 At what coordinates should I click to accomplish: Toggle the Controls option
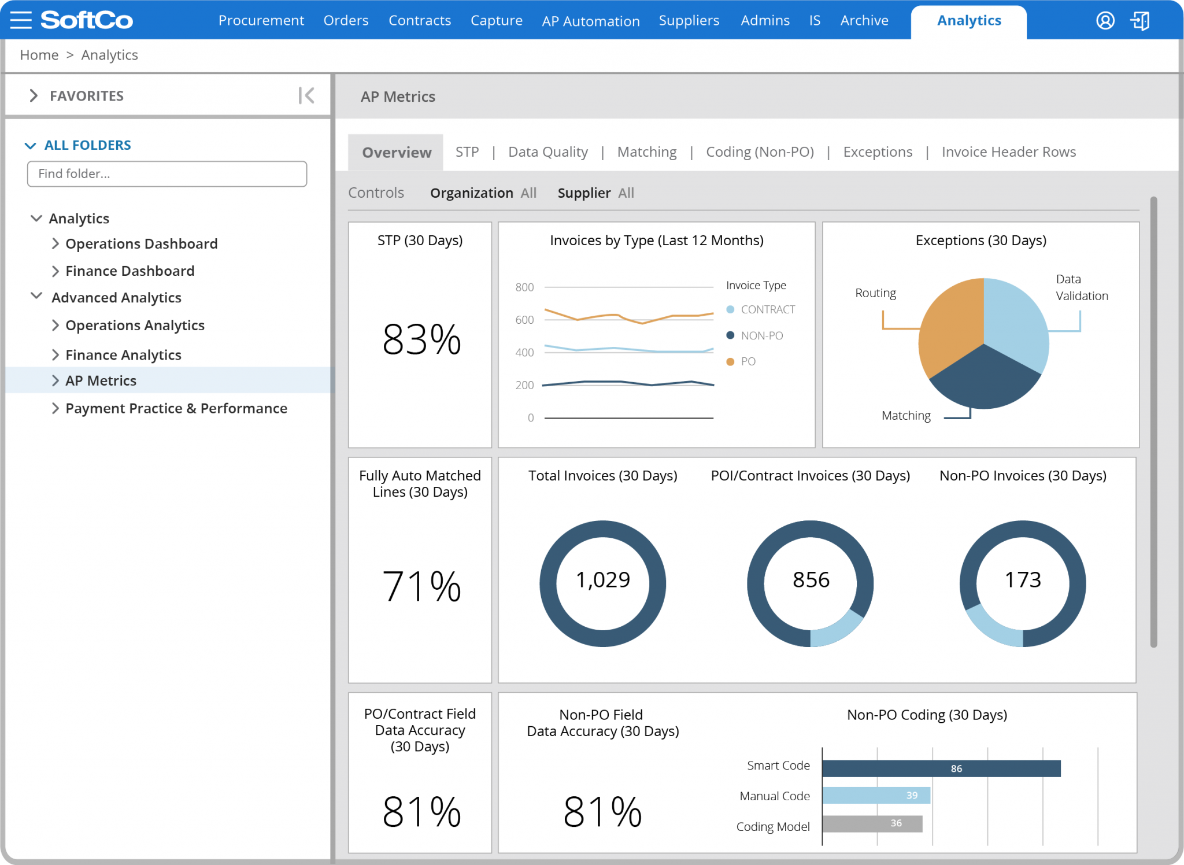coord(376,193)
